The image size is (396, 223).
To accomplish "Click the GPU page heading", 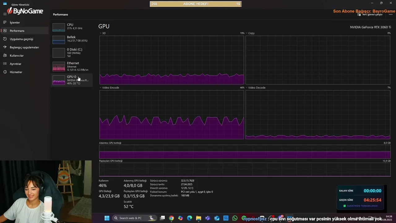I will [x=104, y=27].
